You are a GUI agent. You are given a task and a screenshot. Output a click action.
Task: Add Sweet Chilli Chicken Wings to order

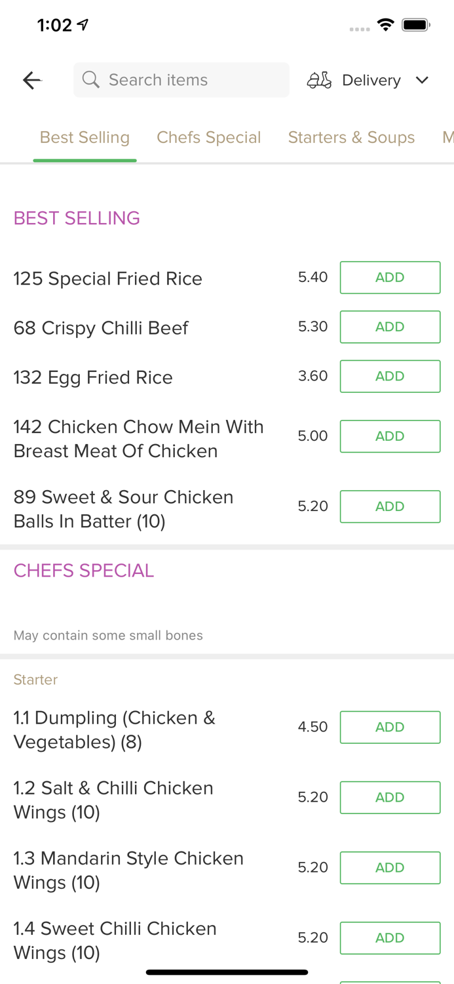tap(390, 937)
